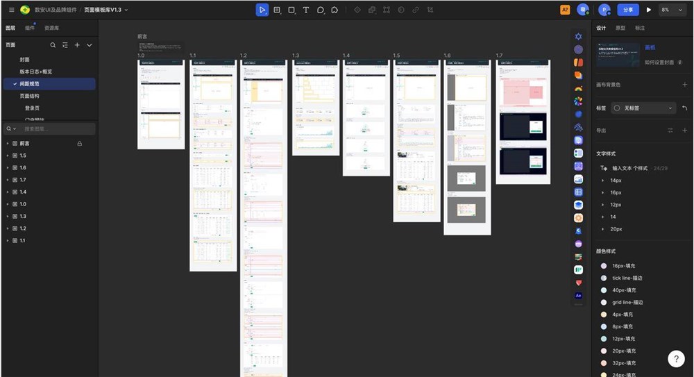Open the hamburger main menu
This screenshot has height=377, width=694.
click(12, 10)
